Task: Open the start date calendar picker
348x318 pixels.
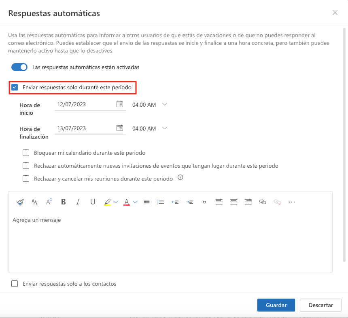Action: tap(120, 104)
